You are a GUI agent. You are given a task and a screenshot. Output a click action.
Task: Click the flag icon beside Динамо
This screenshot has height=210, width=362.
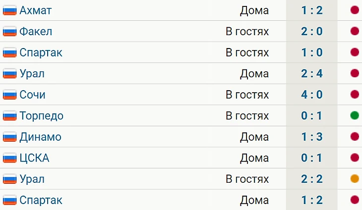pos(10,137)
